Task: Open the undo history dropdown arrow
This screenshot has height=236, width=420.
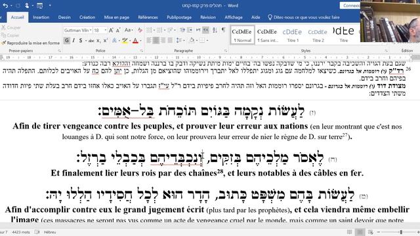Action: click(11, 6)
